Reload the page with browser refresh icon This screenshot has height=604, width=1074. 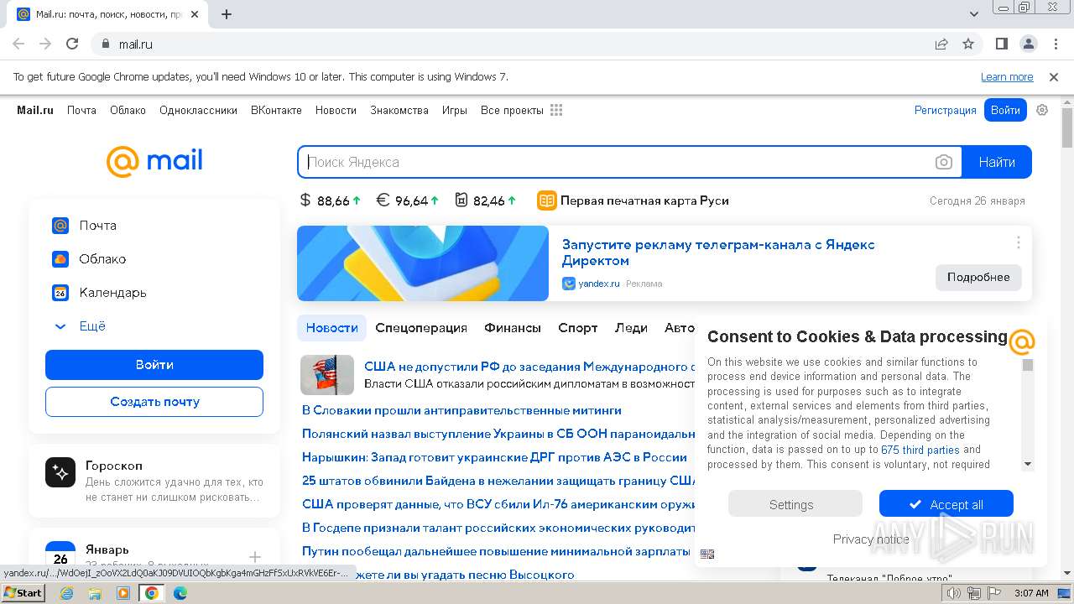[x=72, y=44]
